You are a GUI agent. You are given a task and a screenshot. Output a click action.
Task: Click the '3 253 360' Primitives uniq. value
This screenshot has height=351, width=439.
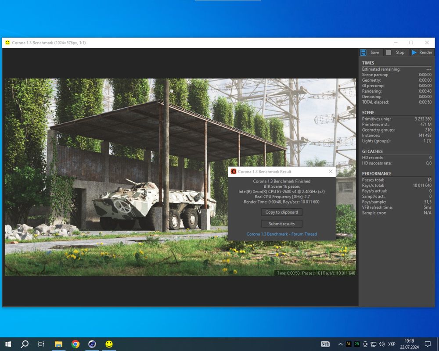click(x=423, y=119)
